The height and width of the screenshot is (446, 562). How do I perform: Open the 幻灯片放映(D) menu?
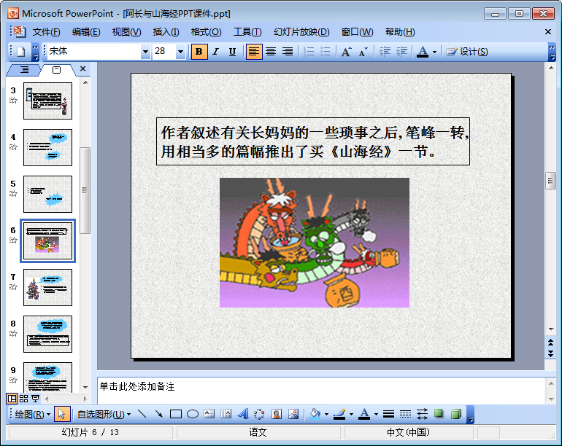[x=301, y=32]
